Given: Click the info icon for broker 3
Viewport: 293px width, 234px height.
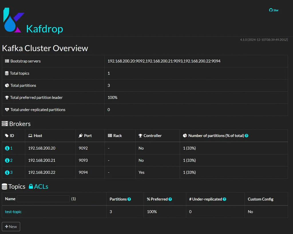Looking at the screenshot, I should (x=7, y=172).
